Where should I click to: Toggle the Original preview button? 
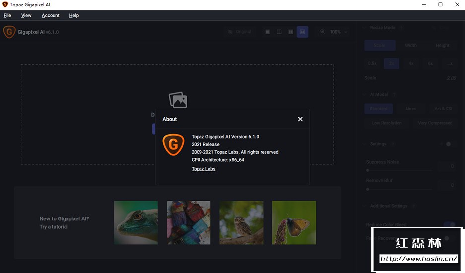[239, 32]
